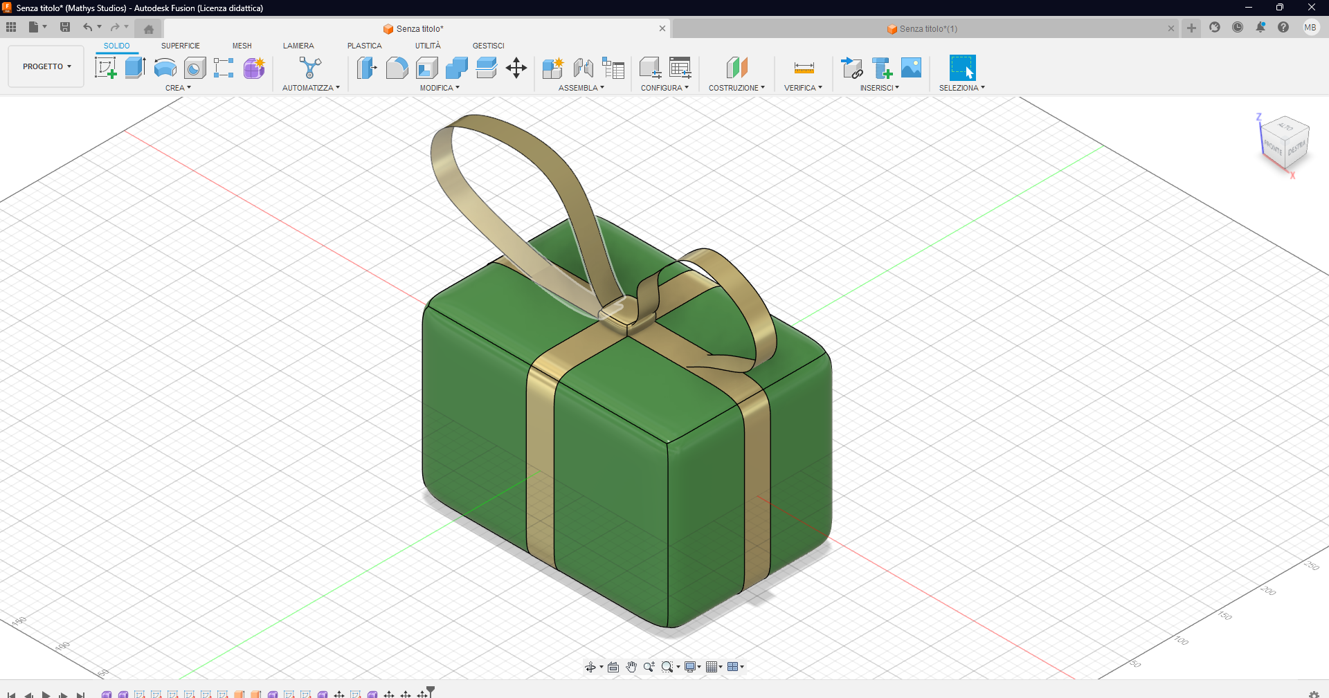The width and height of the screenshot is (1329, 698).
Task: Open Grid and Snaps settings dropdown
Action: (x=714, y=667)
